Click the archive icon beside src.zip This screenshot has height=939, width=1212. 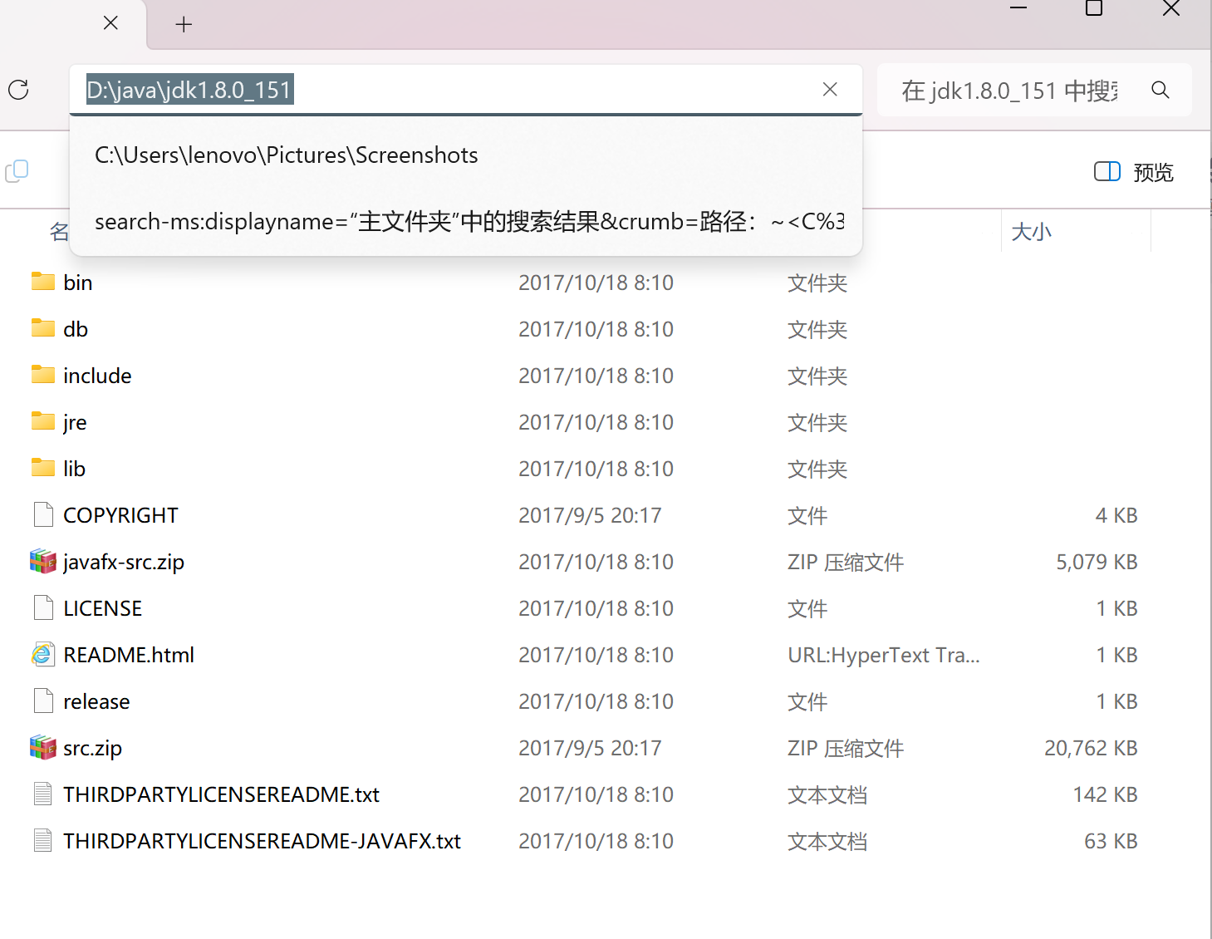(42, 747)
